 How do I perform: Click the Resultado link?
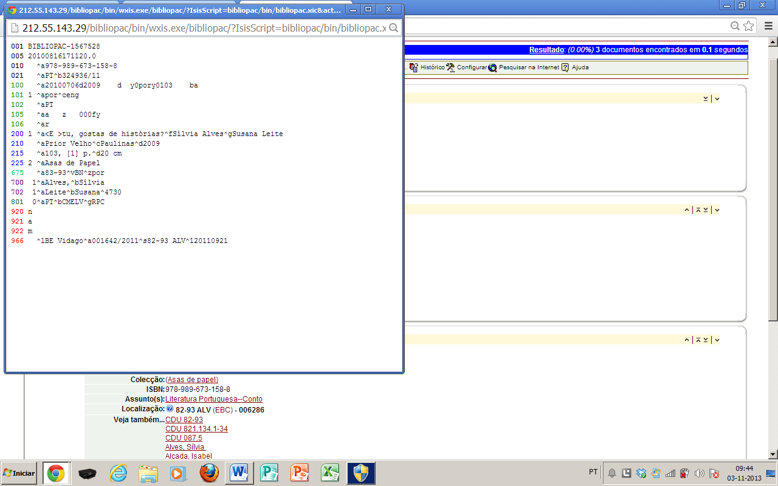coord(547,50)
